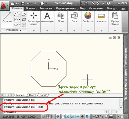Click the Quick View Layouts button
Image resolution: width=129 pixels, height=119 pixels.
[x=106, y=116]
